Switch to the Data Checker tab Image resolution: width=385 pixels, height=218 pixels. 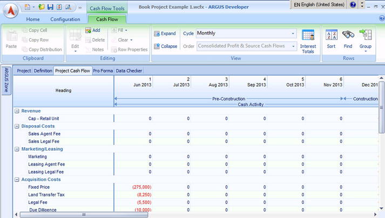(x=129, y=71)
